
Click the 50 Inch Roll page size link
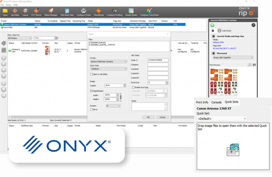[224, 48]
